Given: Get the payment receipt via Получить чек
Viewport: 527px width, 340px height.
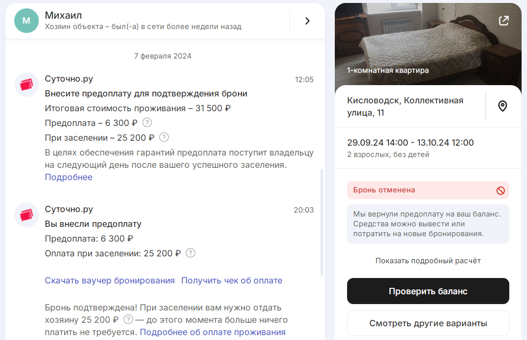Looking at the screenshot, I should click(232, 280).
